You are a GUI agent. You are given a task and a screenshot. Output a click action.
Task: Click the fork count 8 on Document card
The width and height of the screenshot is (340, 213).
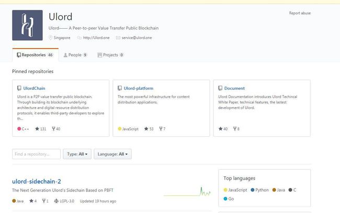point(236,129)
